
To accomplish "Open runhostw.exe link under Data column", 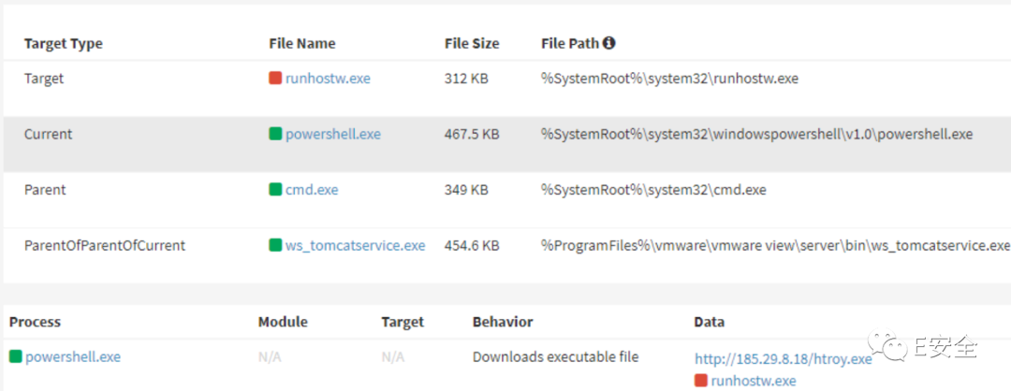I will click(x=754, y=381).
